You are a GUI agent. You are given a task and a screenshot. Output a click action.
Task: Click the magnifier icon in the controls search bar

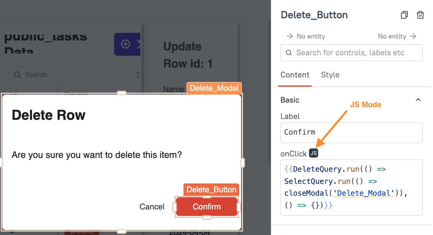289,53
